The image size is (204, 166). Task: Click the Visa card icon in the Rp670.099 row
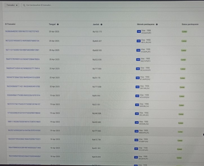click(137, 157)
